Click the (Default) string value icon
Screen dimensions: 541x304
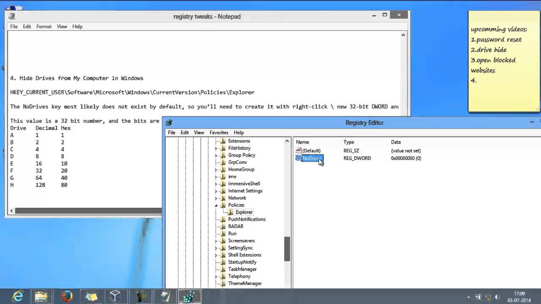298,151
